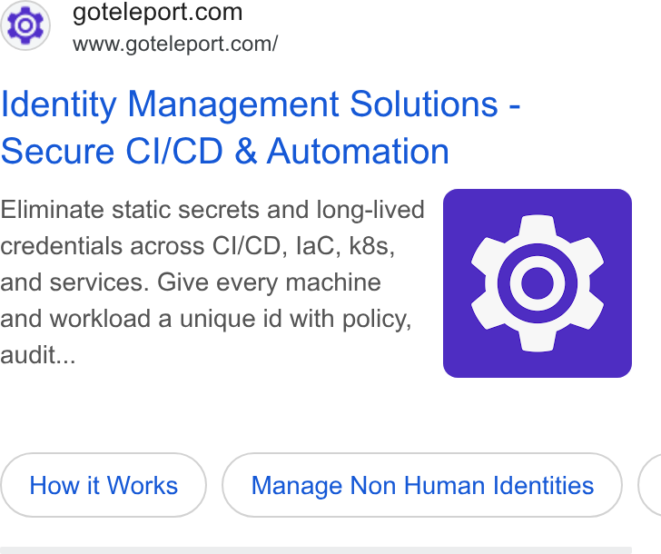
Task: Open the large purple gear logo thumbnail
Action: [538, 282]
